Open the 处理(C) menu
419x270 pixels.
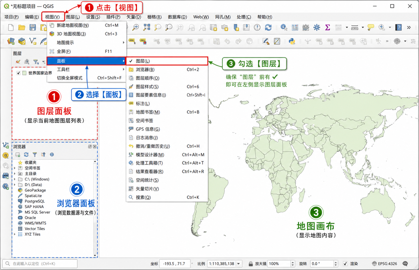tap(244, 17)
